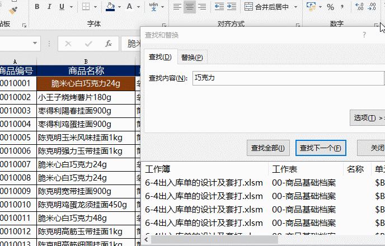The width and height of the screenshot is (385, 246).
Task: Select column B header
Action: click(x=86, y=61)
